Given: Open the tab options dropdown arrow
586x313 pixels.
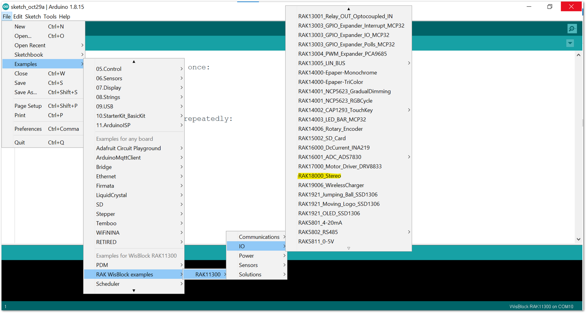Looking at the screenshot, I should pyautogui.click(x=570, y=43).
